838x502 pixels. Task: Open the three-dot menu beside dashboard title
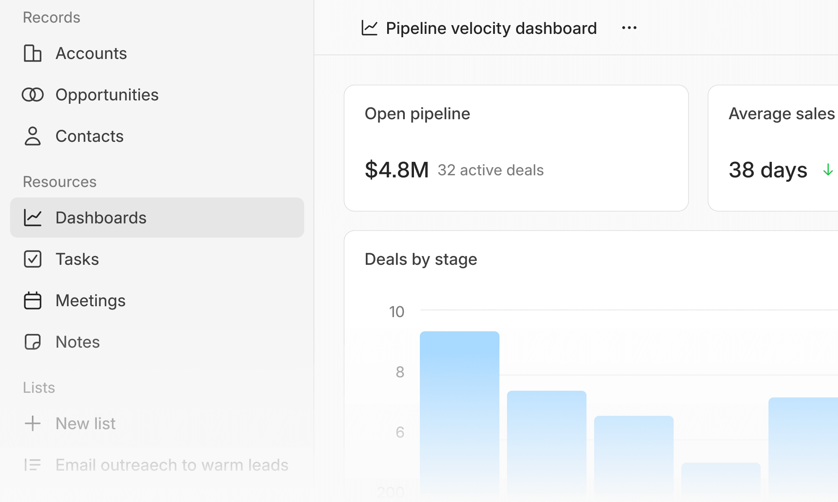(629, 28)
